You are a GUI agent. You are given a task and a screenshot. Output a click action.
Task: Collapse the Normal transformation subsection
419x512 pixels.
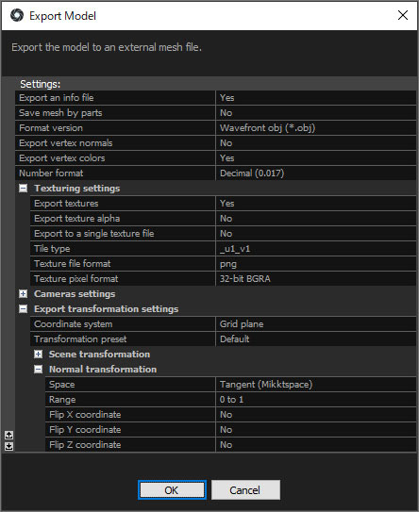pos(39,370)
